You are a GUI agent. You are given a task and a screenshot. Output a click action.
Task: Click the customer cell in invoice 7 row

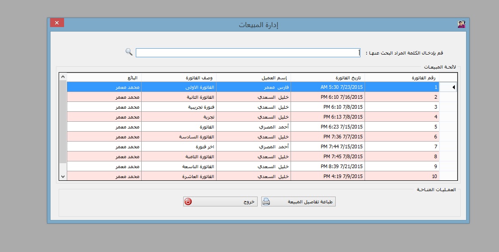(254, 147)
